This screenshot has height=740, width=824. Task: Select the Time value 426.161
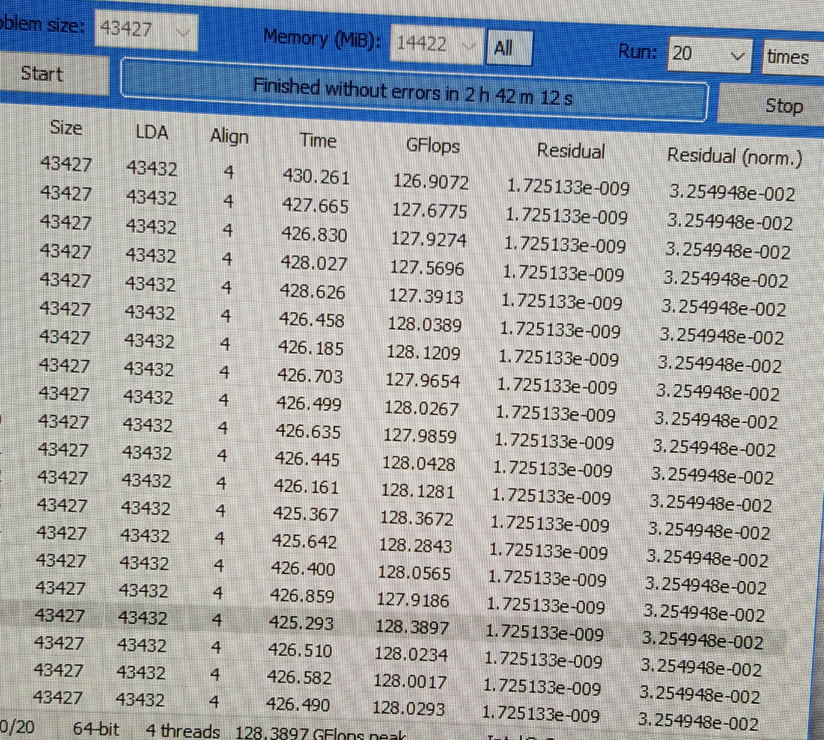pyautogui.click(x=307, y=487)
